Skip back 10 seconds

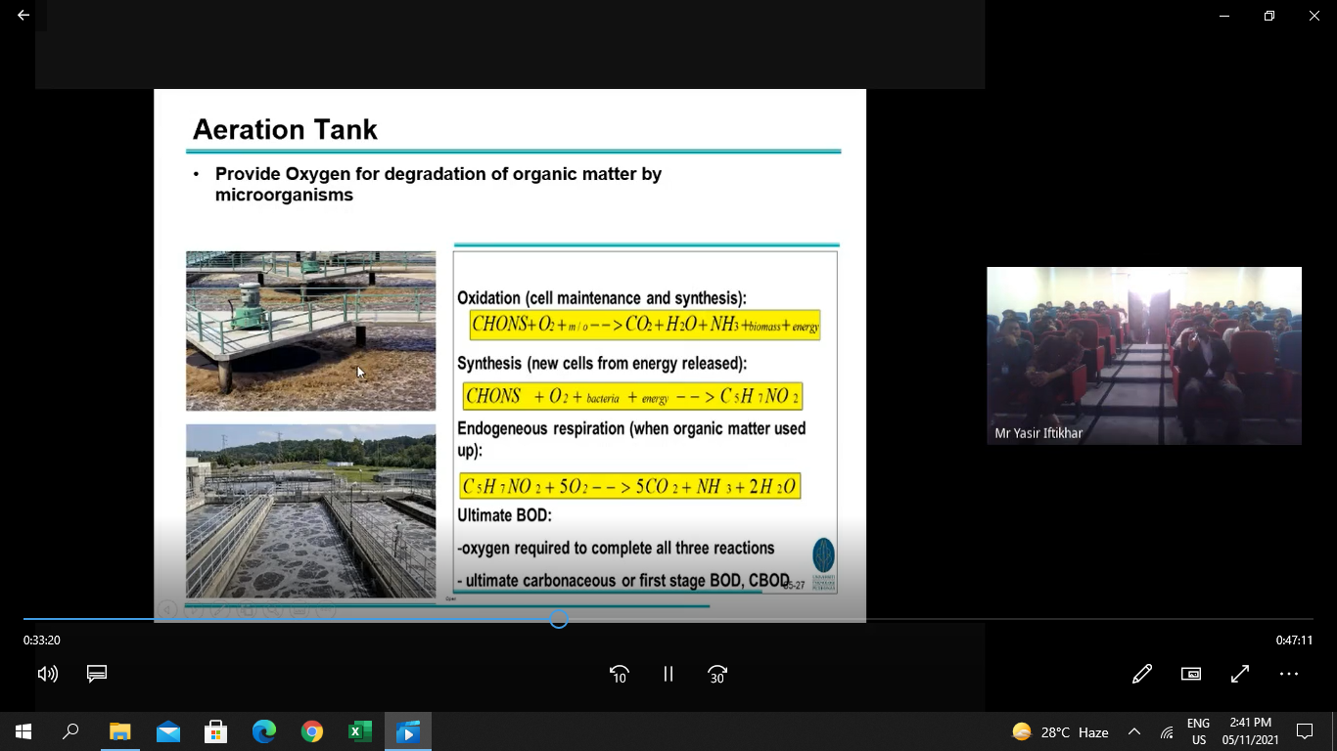pos(619,674)
